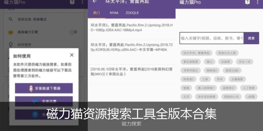Select the 古墓丽影 keyword chip
This screenshot has height=131, width=263.
pos(237,79)
